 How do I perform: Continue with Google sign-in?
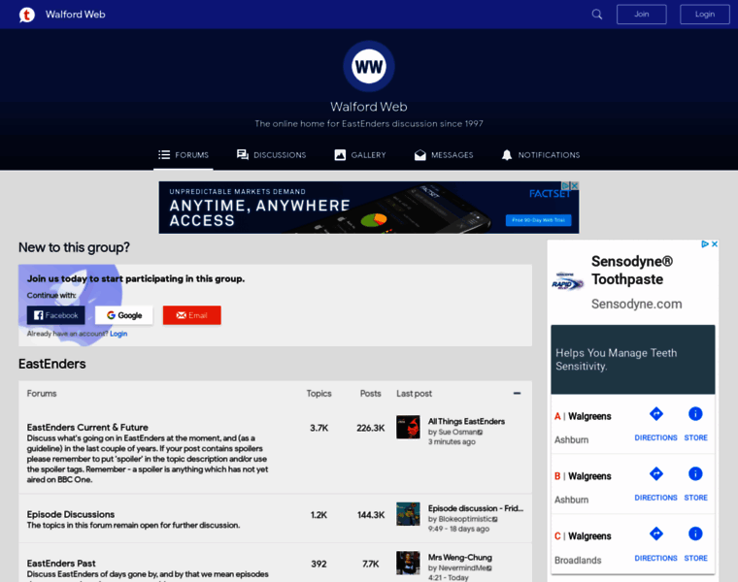tap(123, 315)
